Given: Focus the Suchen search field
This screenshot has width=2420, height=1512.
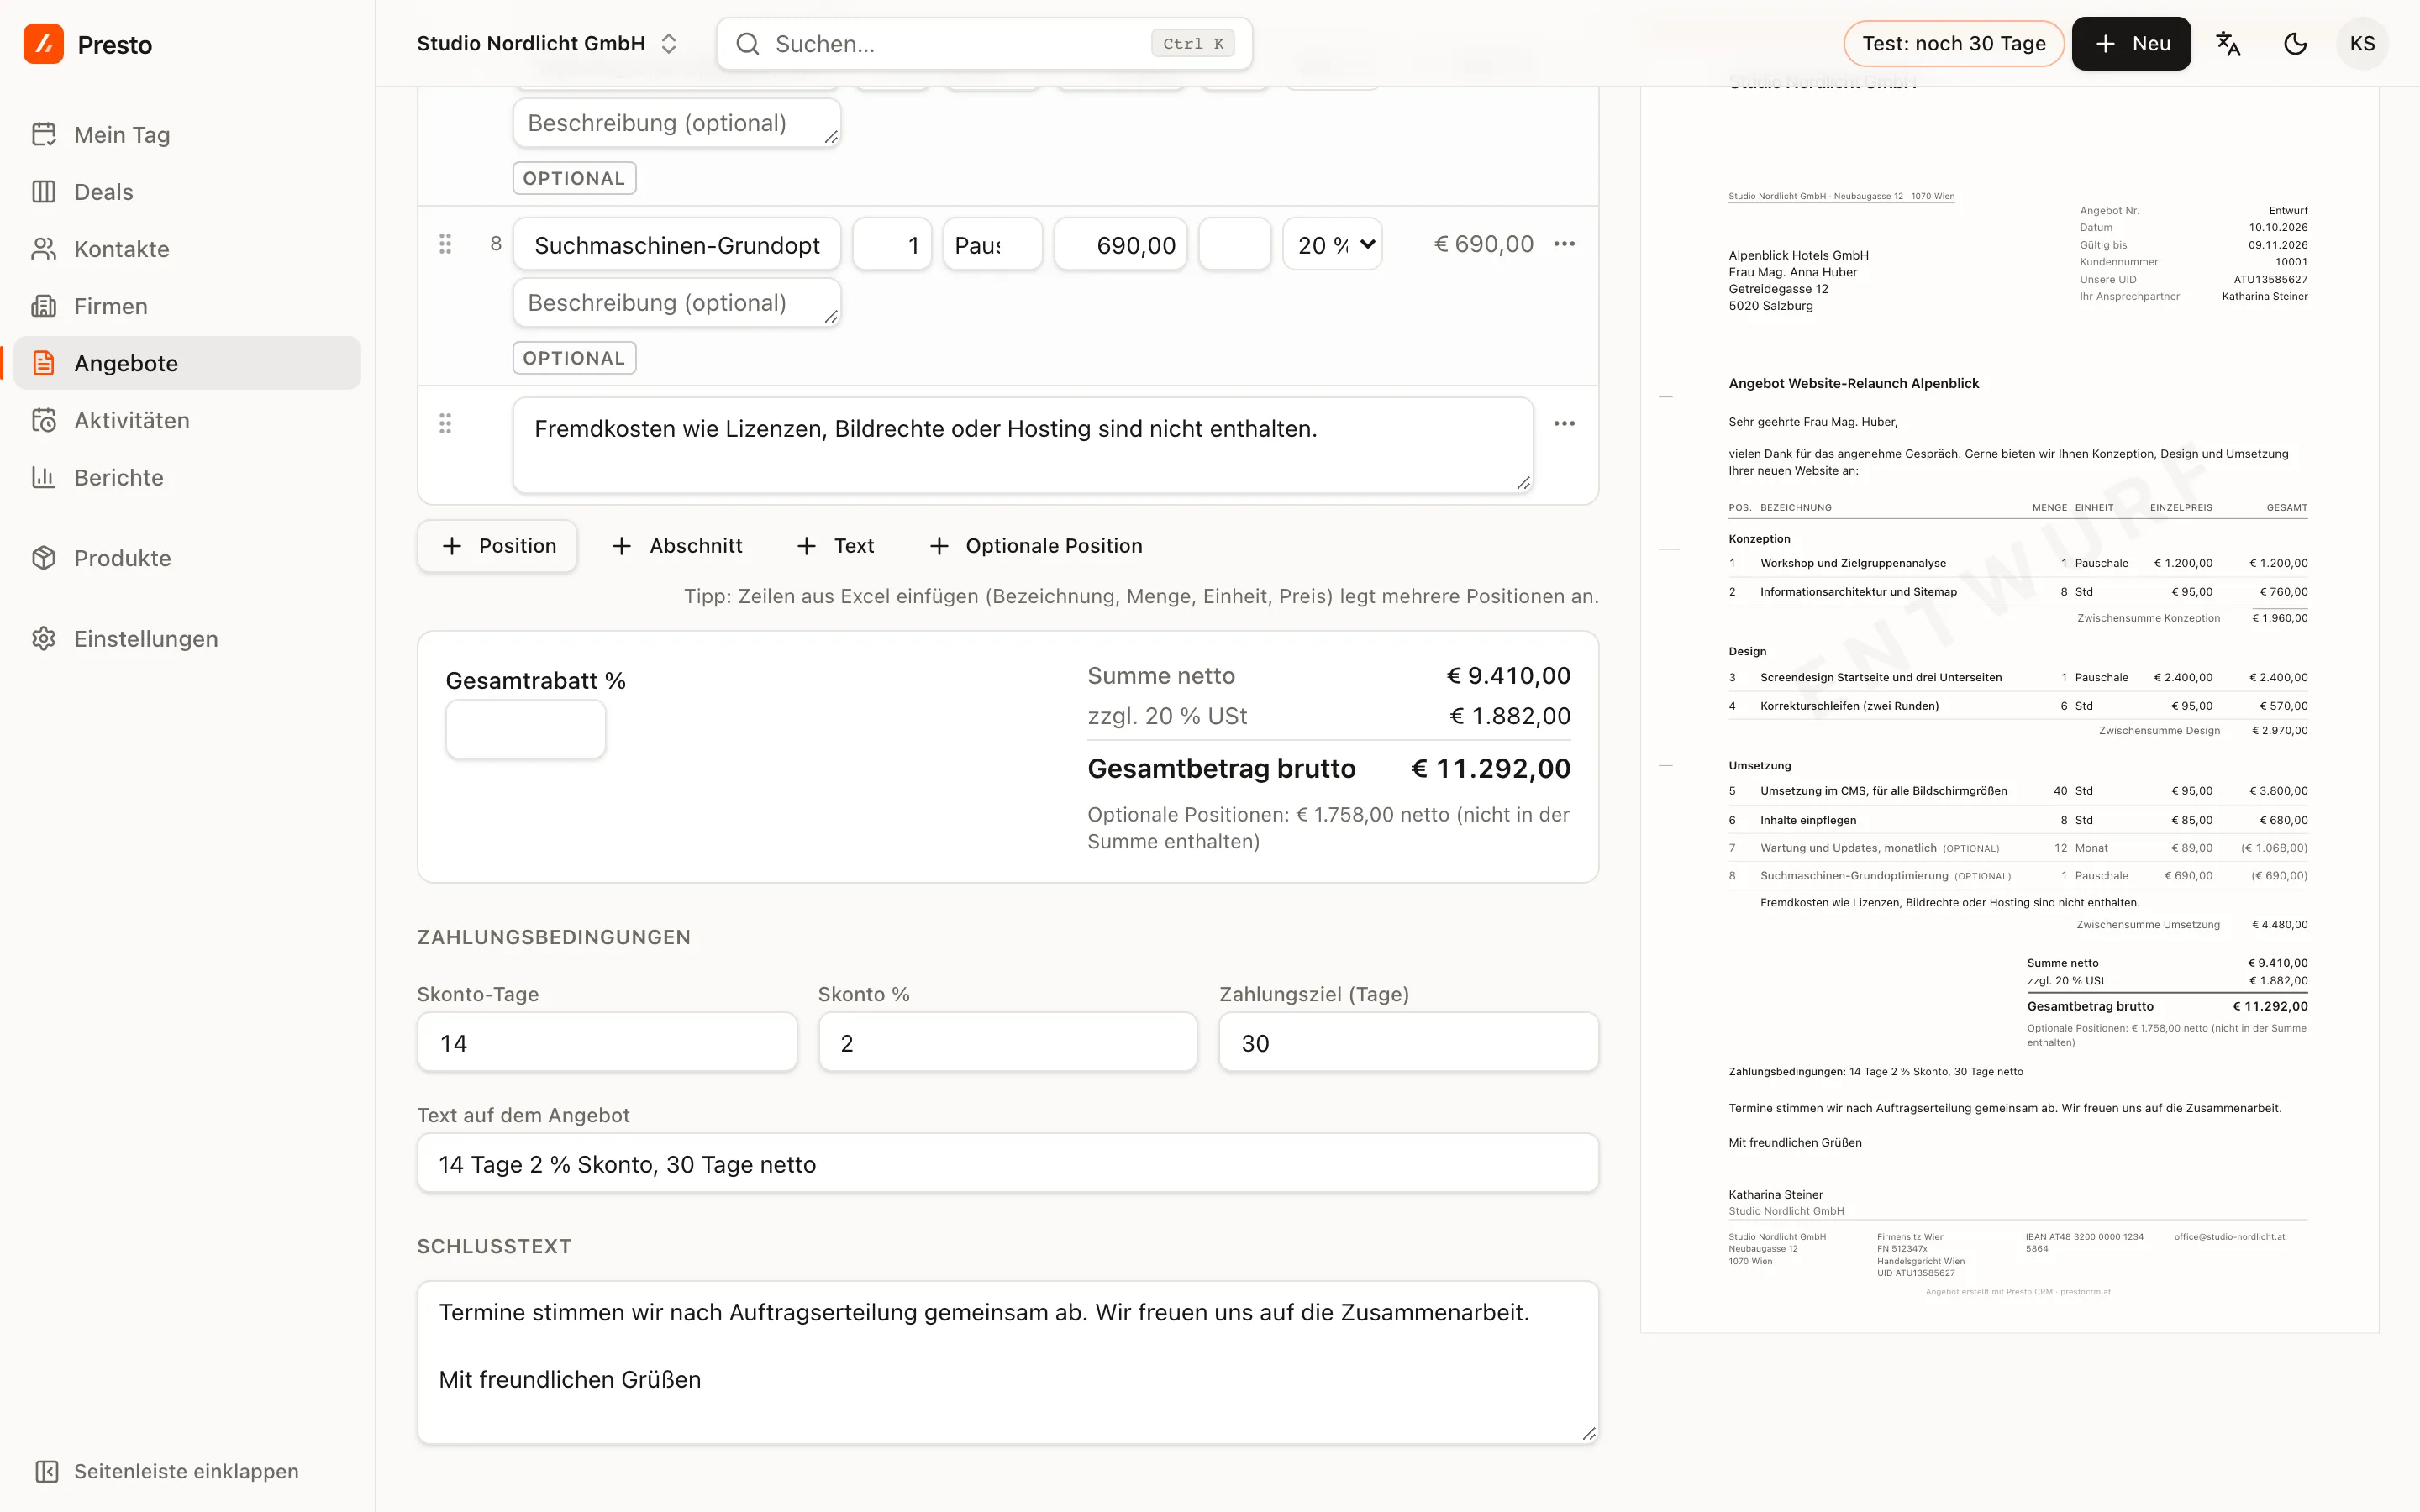Looking at the screenshot, I should click(x=984, y=44).
